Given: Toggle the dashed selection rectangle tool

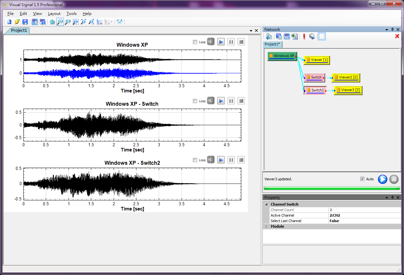Looking at the screenshot, I should click(322, 36).
